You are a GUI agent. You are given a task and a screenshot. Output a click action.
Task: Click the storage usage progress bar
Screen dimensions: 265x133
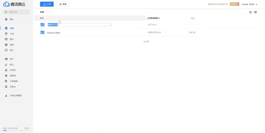[x=16, y=130]
